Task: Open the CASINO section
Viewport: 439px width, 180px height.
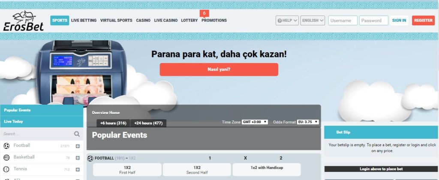Action: (143, 21)
